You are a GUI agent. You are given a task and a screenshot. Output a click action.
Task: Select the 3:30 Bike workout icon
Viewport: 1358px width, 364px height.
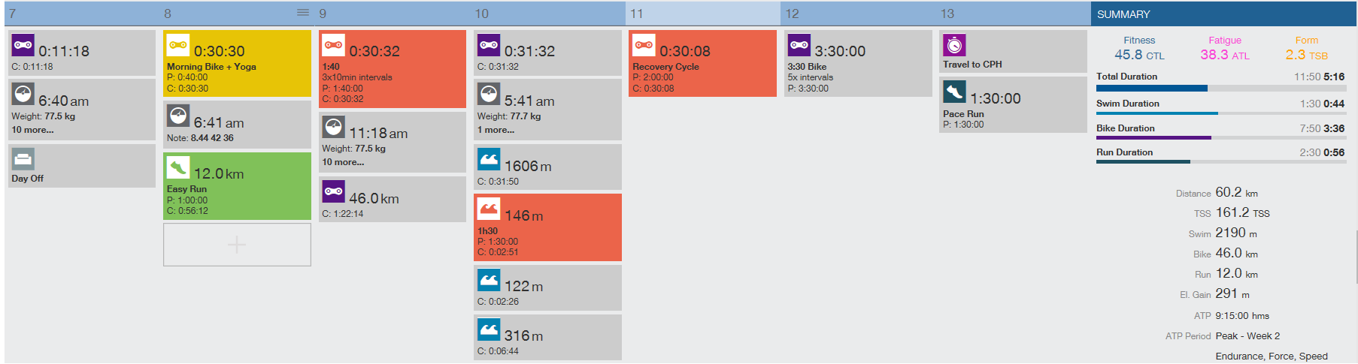pos(799,46)
